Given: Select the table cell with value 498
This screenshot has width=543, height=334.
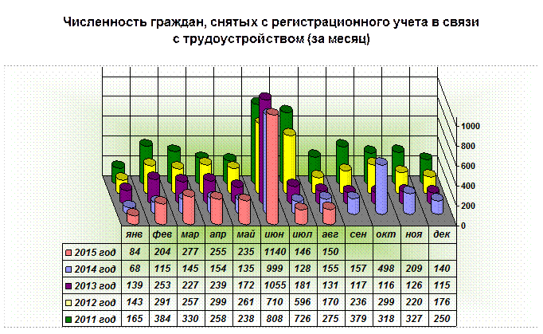Looking at the screenshot, I should pos(385,269).
